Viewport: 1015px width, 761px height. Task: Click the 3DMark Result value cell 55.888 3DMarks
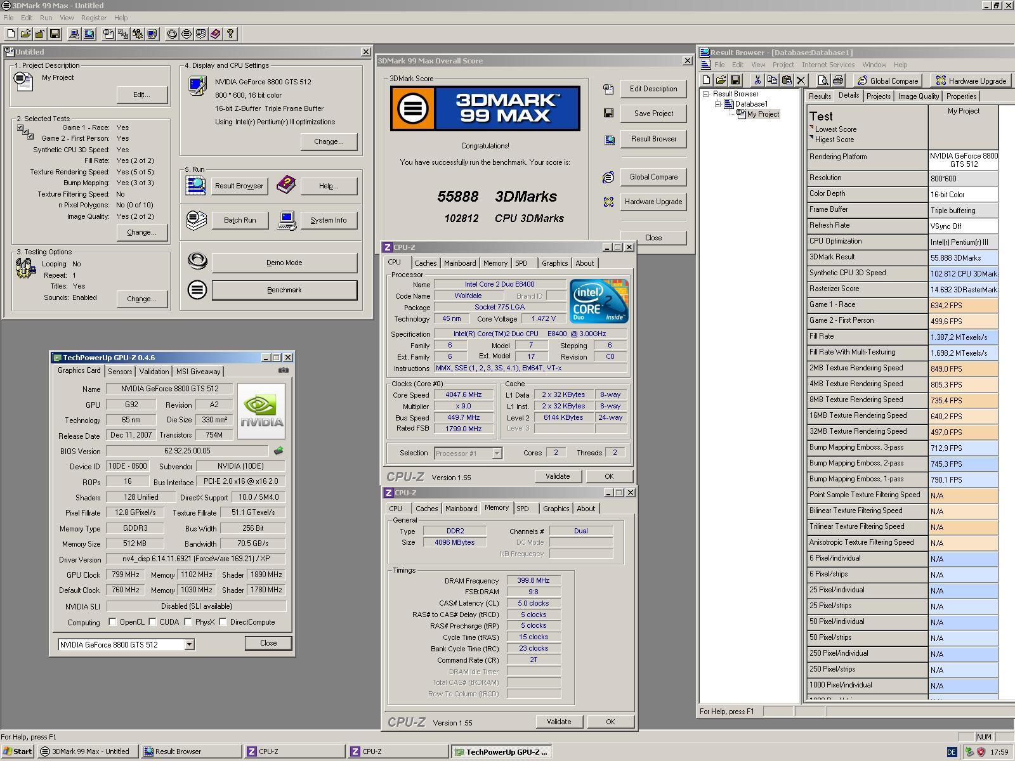coord(963,257)
